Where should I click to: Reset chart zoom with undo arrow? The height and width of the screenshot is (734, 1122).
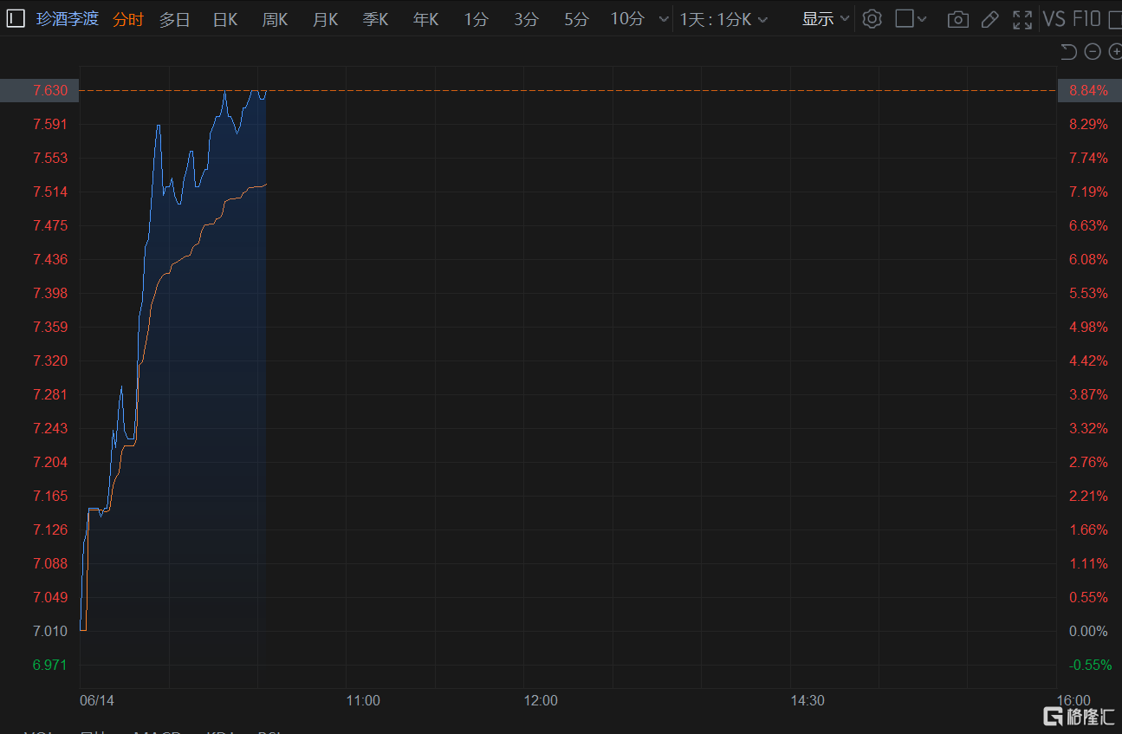[1068, 52]
